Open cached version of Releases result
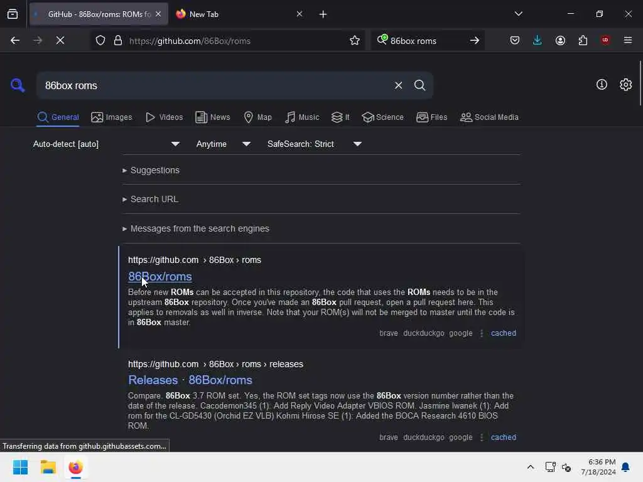Image resolution: width=643 pixels, height=482 pixels. pyautogui.click(x=504, y=437)
